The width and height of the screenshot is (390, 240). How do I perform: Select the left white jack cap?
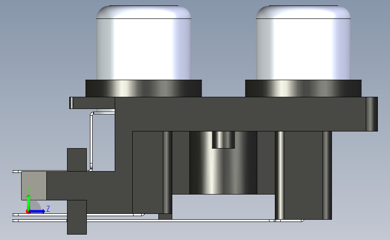[144, 43]
